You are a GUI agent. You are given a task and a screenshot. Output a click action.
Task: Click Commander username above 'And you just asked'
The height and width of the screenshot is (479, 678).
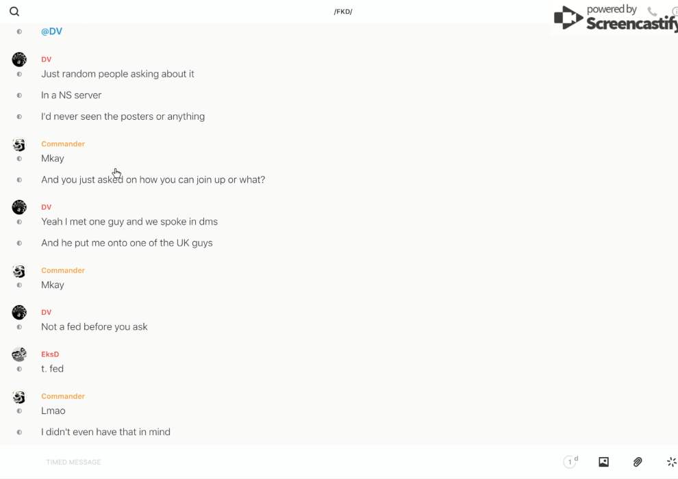click(63, 144)
